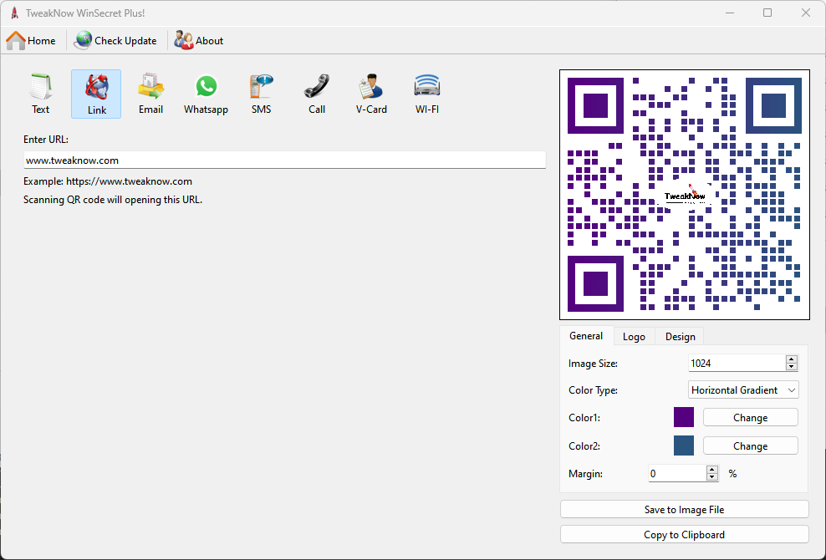This screenshot has height=560, width=826.
Task: Click the TweakNow app icon in title bar
Action: [15, 13]
